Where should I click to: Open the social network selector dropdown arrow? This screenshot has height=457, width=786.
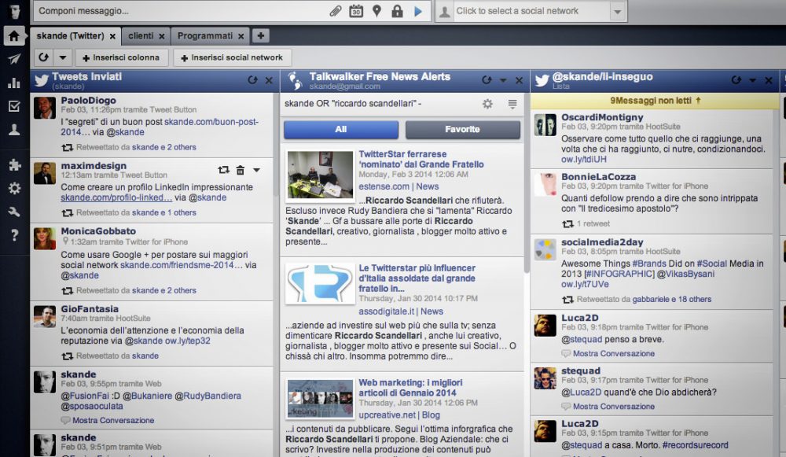click(618, 11)
